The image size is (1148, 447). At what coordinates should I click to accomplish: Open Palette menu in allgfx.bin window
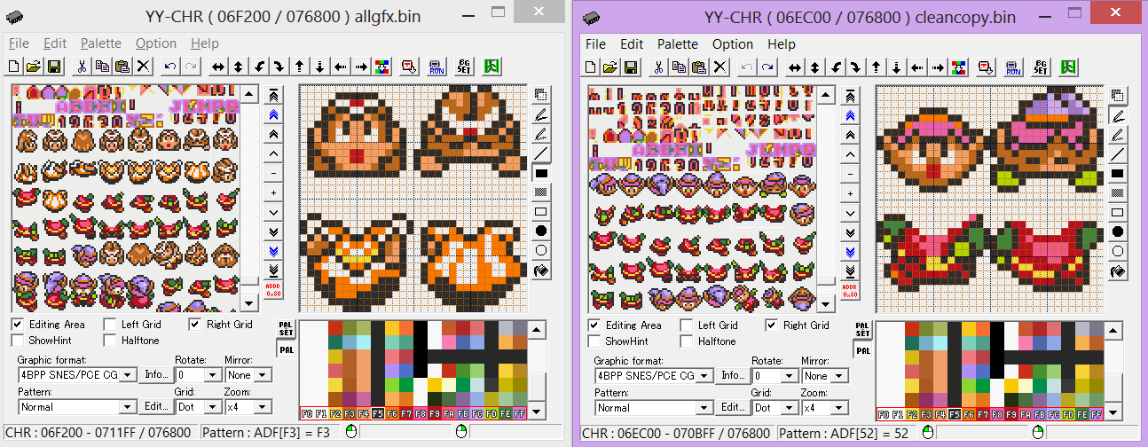coord(101,43)
